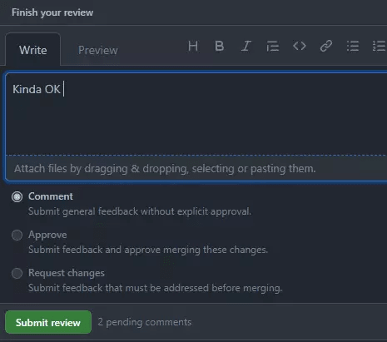Toggle bold formatting in the toolbar
This screenshot has height=342, width=387.
(219, 46)
